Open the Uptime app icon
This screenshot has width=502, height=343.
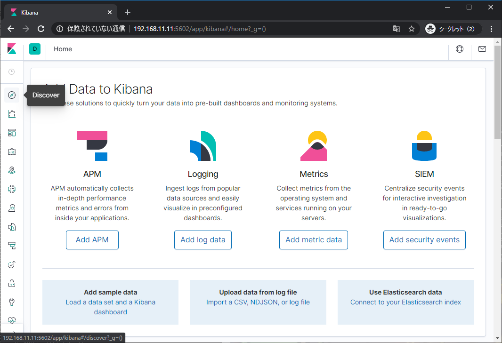coord(12,264)
